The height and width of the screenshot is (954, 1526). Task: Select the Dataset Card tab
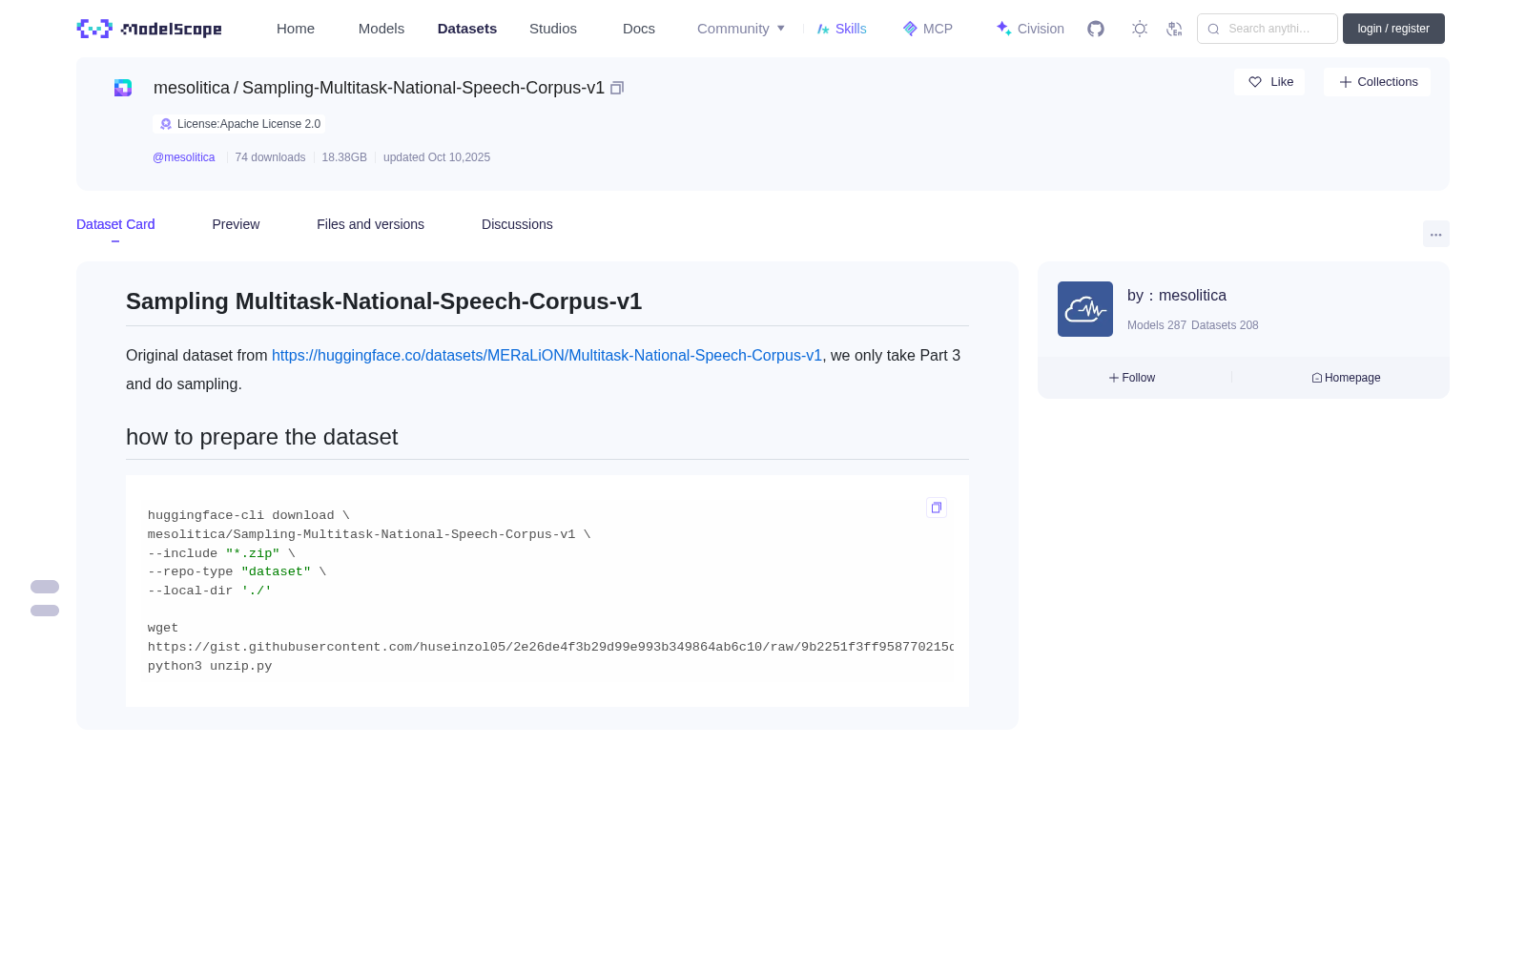pos(115,224)
